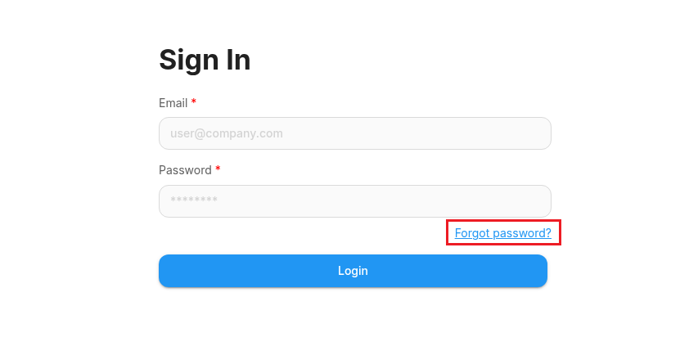Select the field with asterisk placeholder
Viewport: 689px width, 351px height.
[354, 201]
